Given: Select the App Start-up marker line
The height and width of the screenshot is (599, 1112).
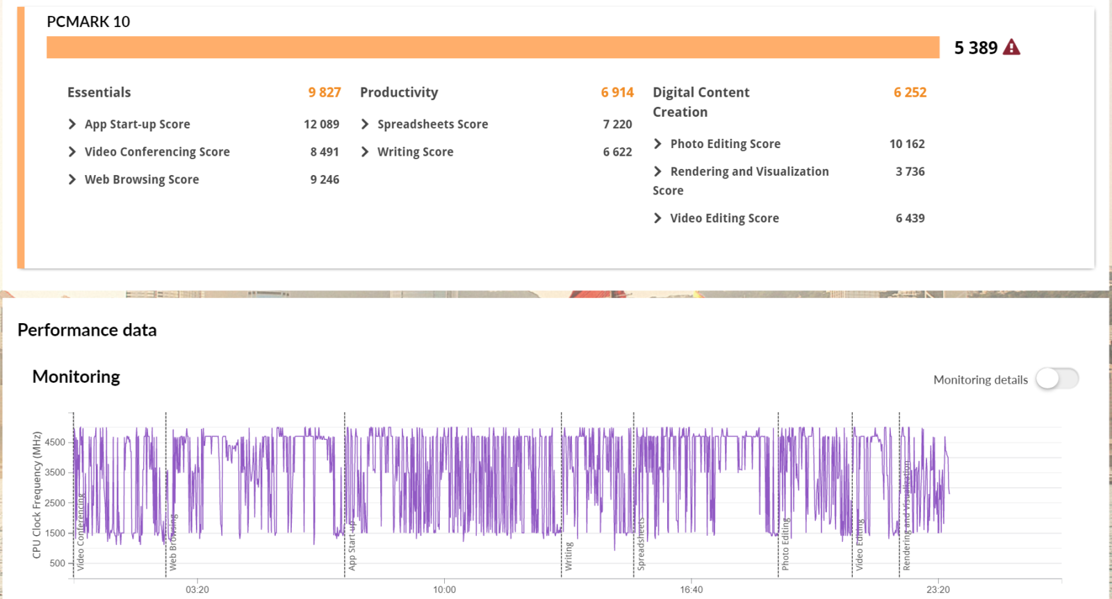Looking at the screenshot, I should (x=352, y=545).
